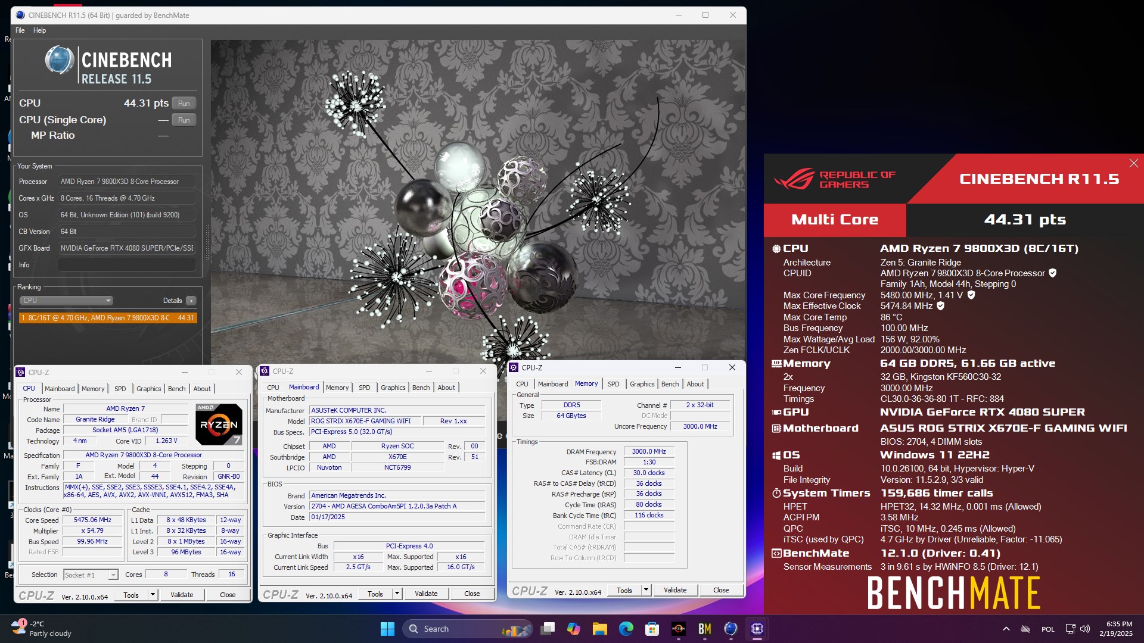Open About tab in right CPU-Z

(695, 384)
